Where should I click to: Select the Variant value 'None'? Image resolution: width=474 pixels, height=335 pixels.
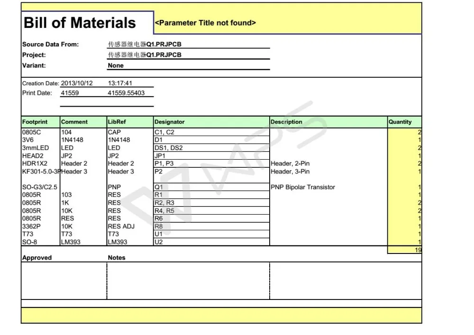click(x=116, y=65)
